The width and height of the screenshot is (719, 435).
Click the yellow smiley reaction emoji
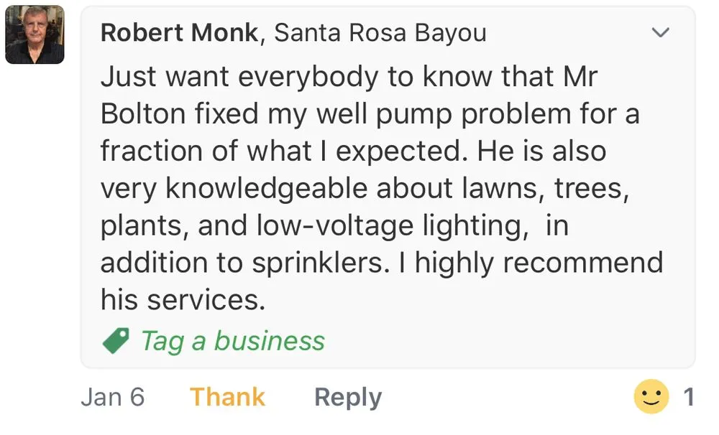point(651,397)
